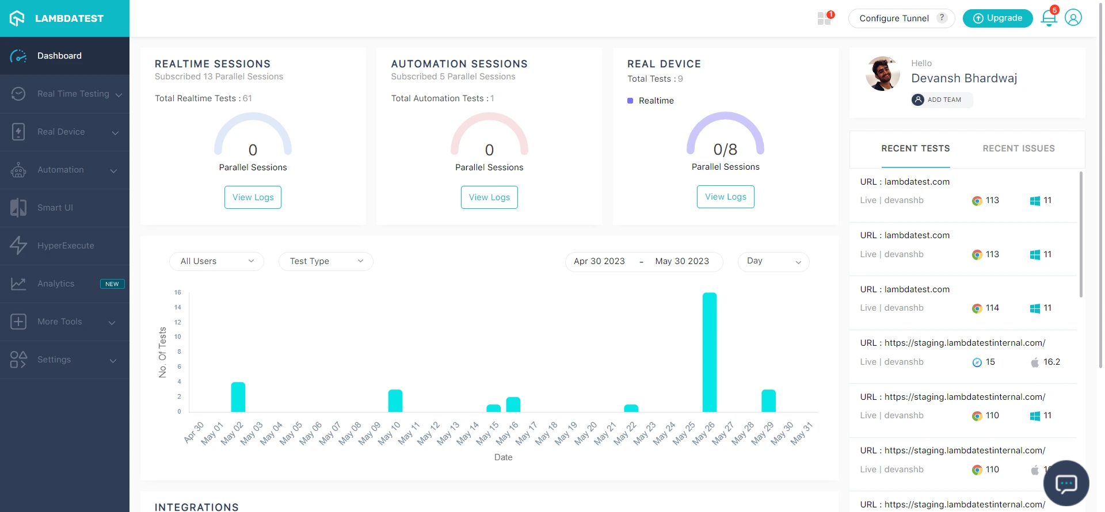Viewport: 1105px width, 512px height.
Task: Switch to the Recent Issues tab
Action: [1019, 148]
